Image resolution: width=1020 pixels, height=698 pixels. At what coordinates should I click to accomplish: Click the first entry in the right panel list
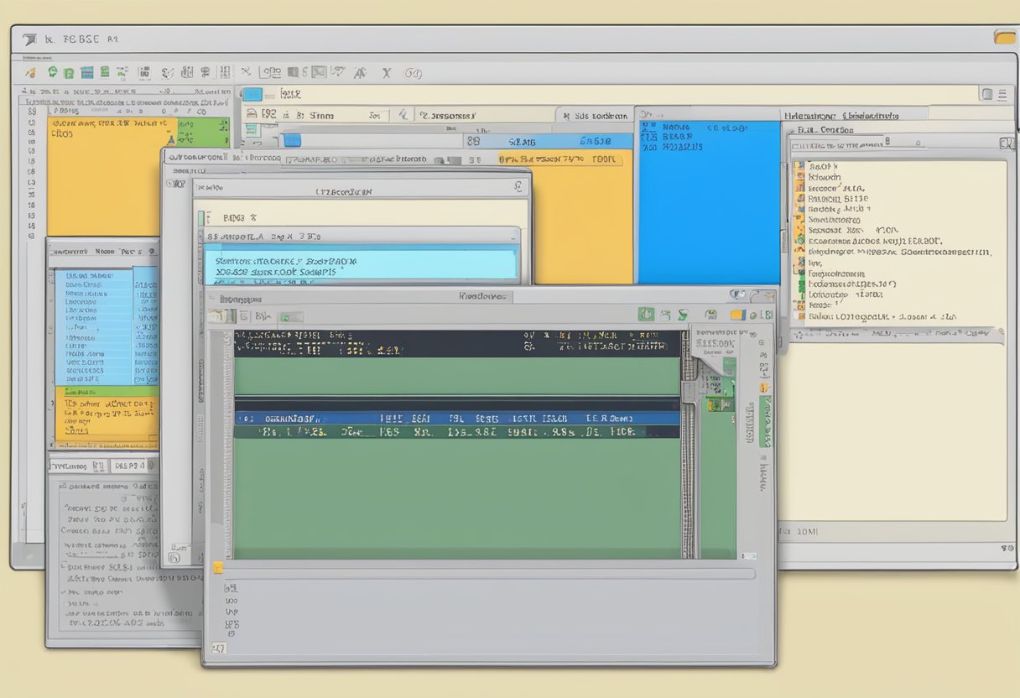coord(822,166)
